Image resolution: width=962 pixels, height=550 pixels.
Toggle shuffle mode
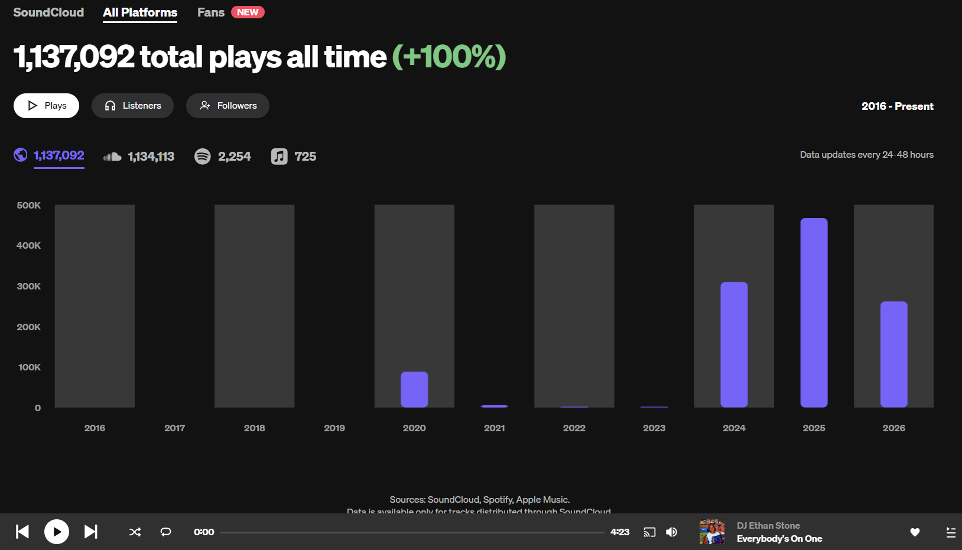[x=135, y=532]
